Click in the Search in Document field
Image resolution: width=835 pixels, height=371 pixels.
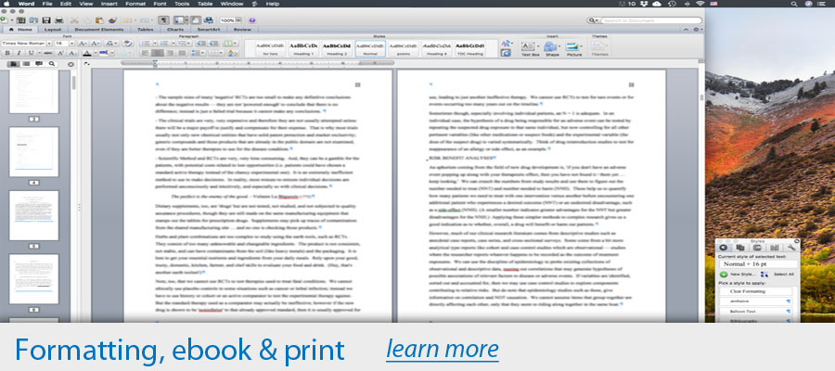coord(652,20)
